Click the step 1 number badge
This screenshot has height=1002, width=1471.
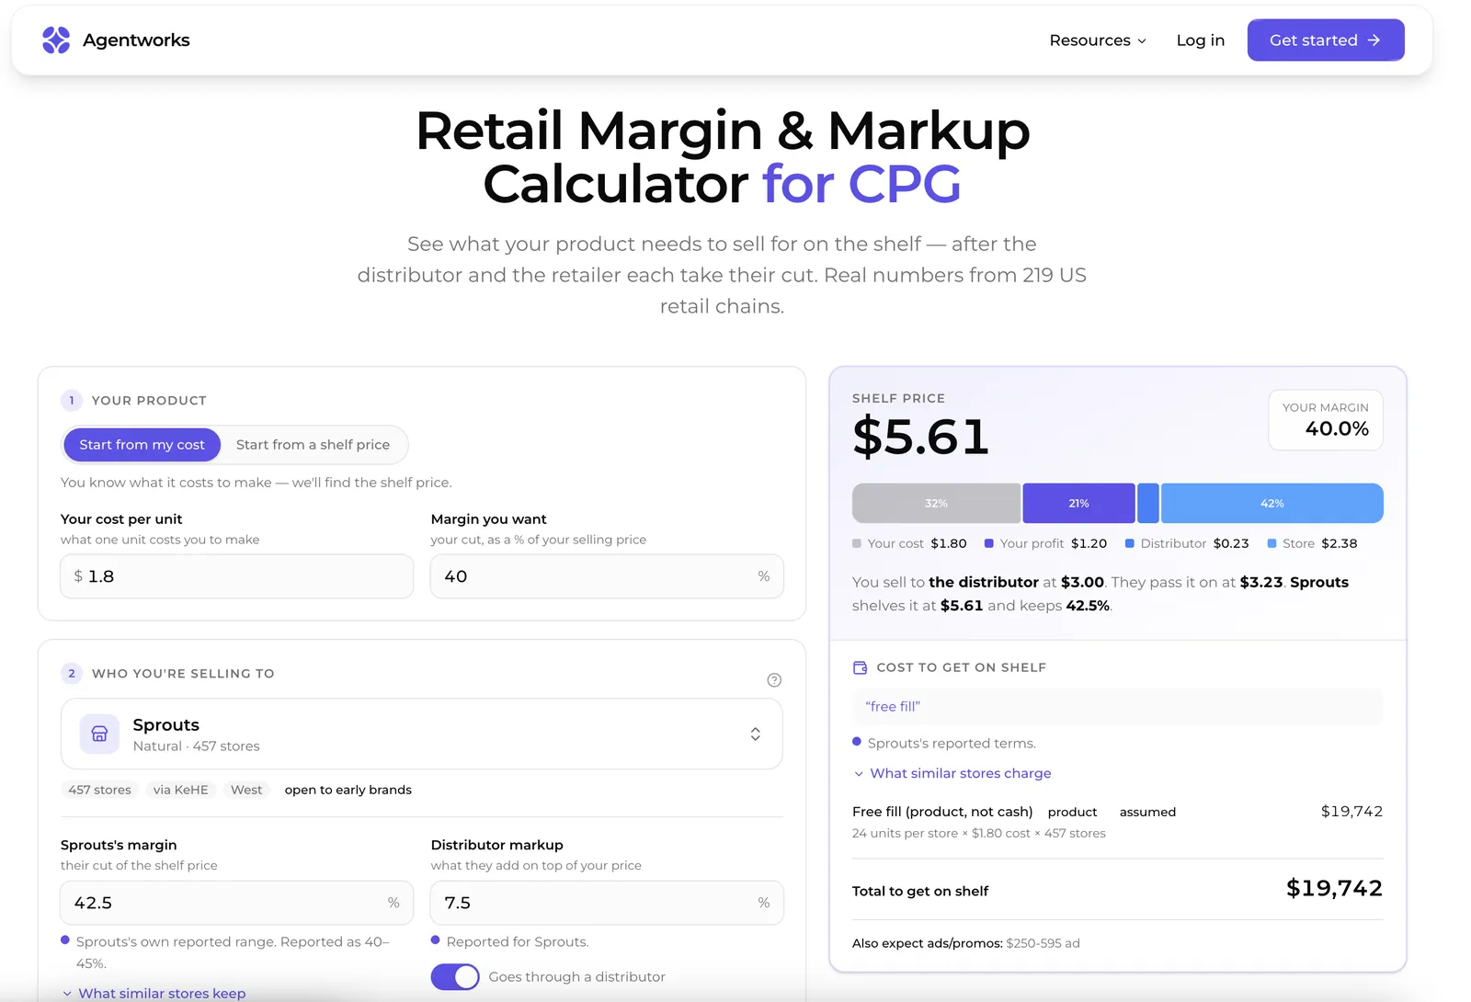pos(72,401)
